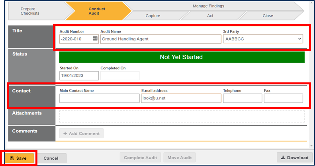Switch to the Capture step

pyautogui.click(x=153, y=16)
